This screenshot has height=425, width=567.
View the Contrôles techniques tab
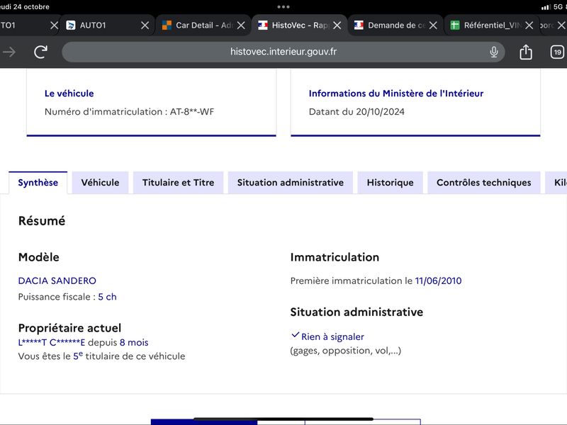tap(484, 183)
